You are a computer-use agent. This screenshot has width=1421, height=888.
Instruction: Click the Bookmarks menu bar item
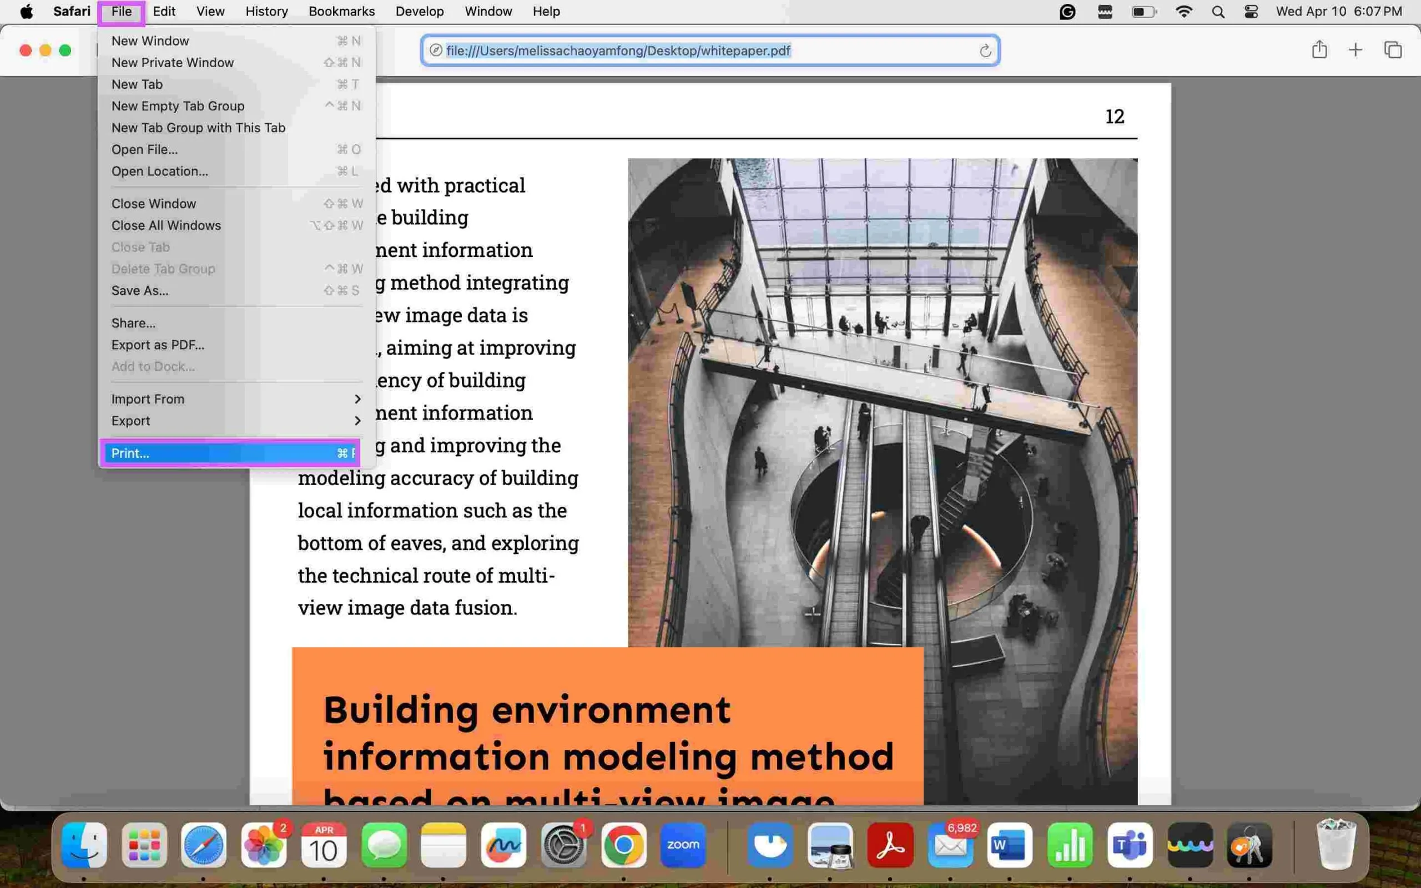[342, 11]
